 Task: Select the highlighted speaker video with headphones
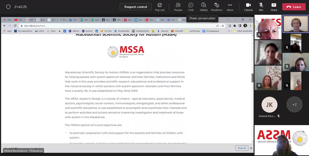pyautogui.click(x=295, y=24)
